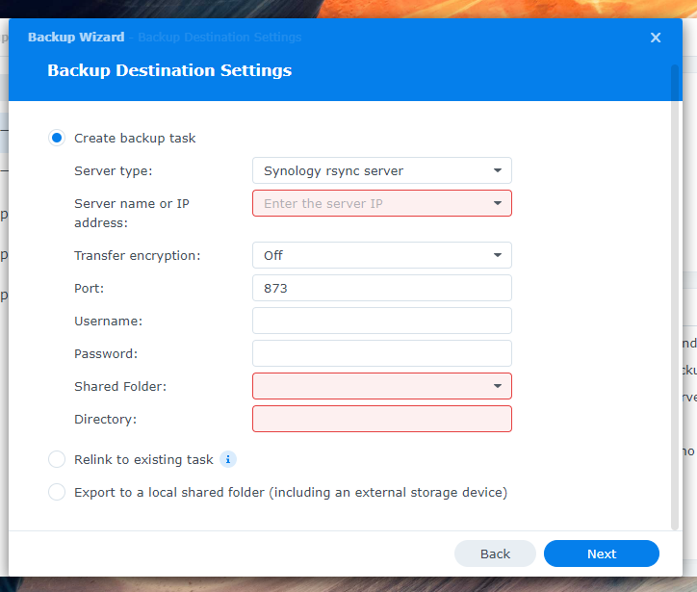
Task: Click the Transfer encryption: label
Action: 138,255
